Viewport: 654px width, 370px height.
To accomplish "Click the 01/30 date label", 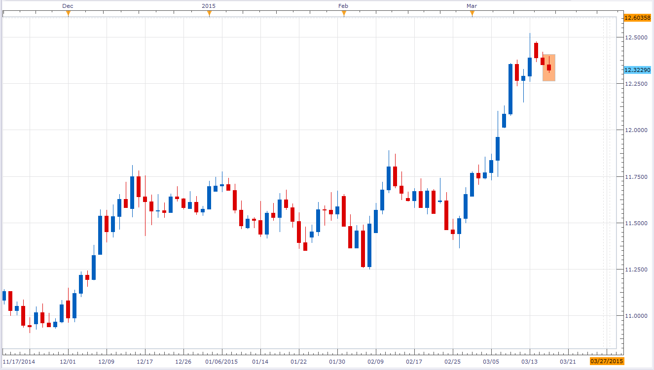I will click(x=337, y=361).
